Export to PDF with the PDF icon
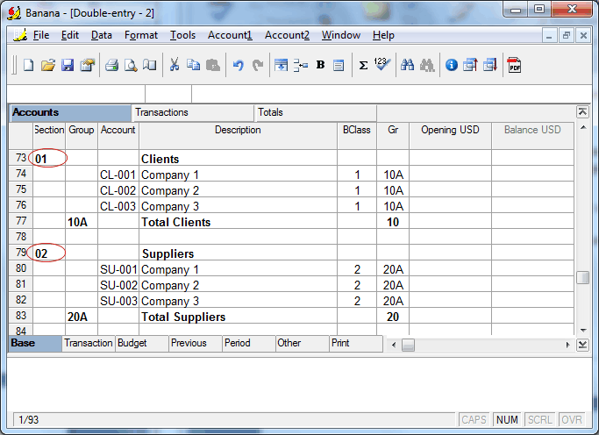 click(x=514, y=65)
